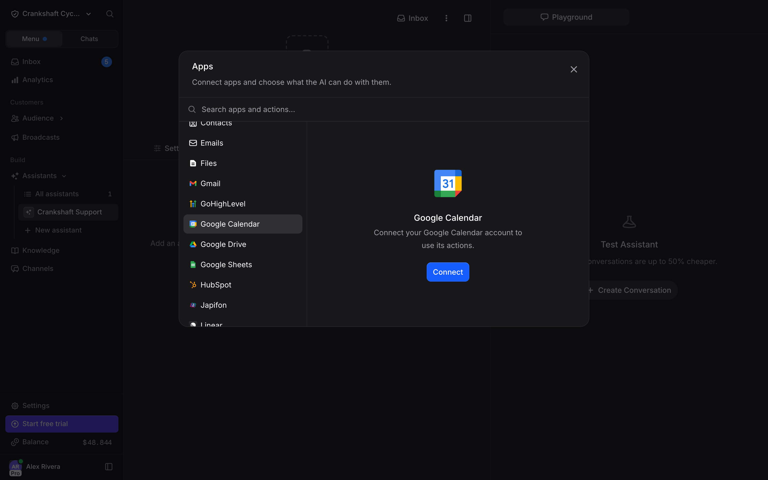Click the Inbox unread count badge 5

(x=107, y=62)
